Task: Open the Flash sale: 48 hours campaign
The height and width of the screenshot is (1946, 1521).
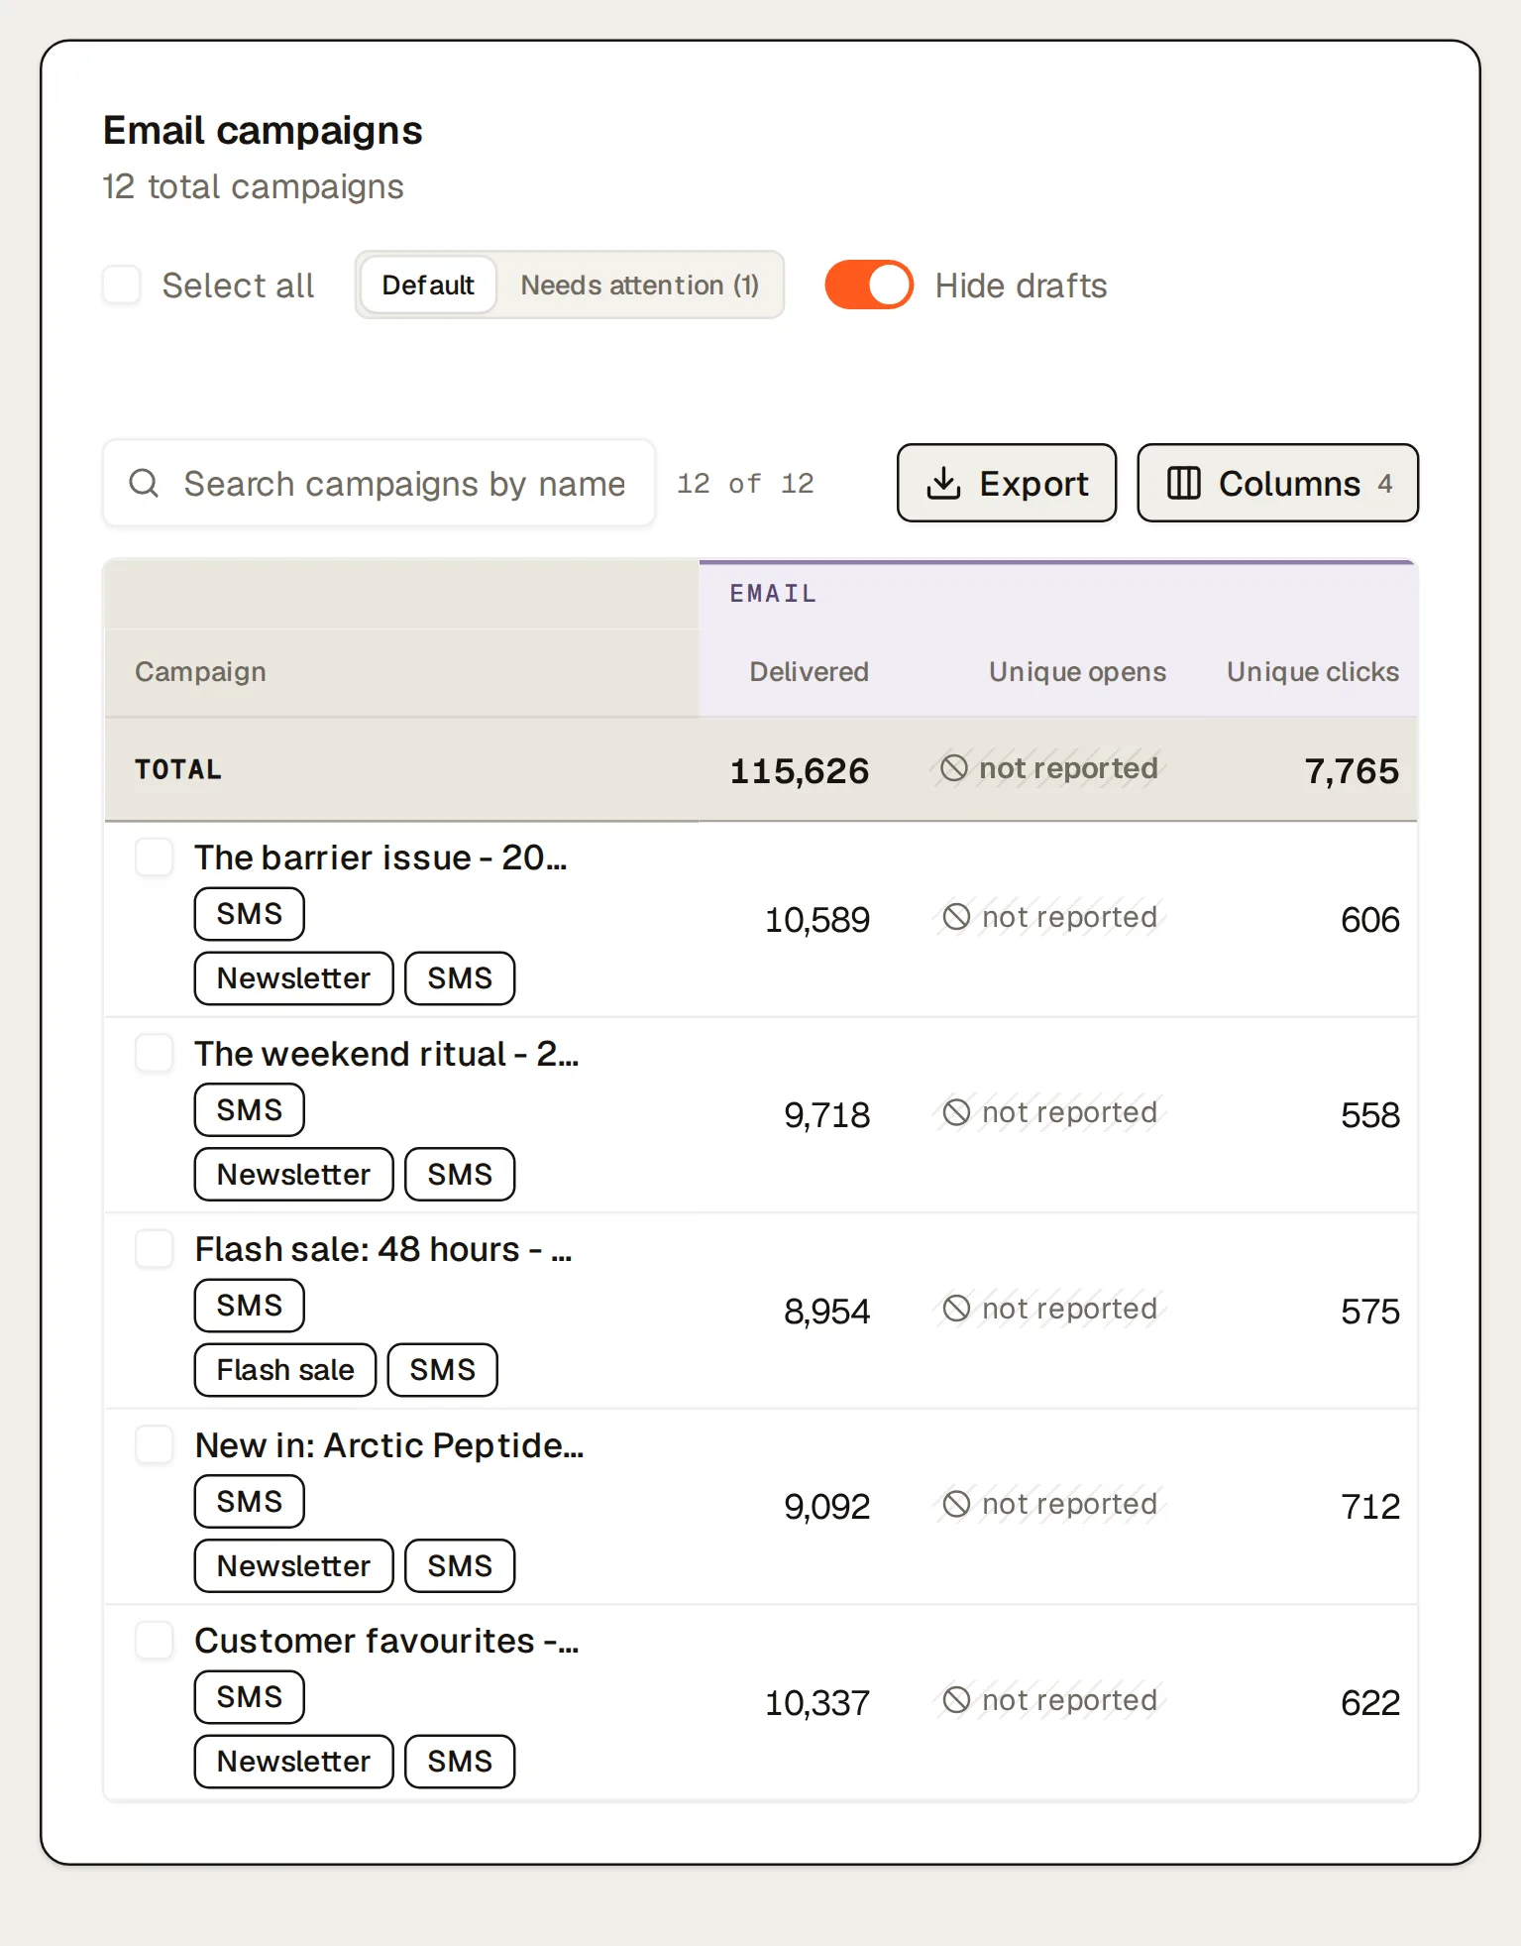Action: pyautogui.click(x=383, y=1249)
